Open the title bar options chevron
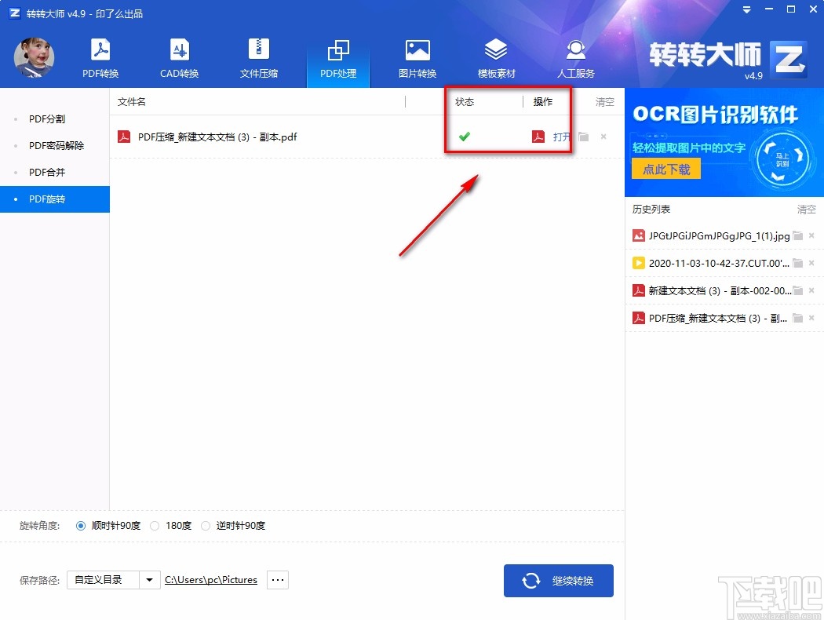This screenshot has width=824, height=620. click(745, 10)
